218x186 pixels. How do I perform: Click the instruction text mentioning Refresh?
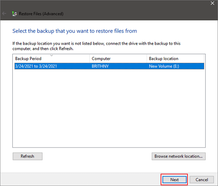coord(96,46)
